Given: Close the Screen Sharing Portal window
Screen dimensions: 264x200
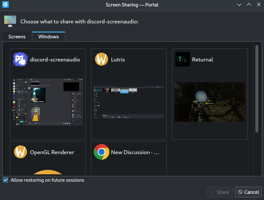Looking at the screenshot, I should point(259,5).
